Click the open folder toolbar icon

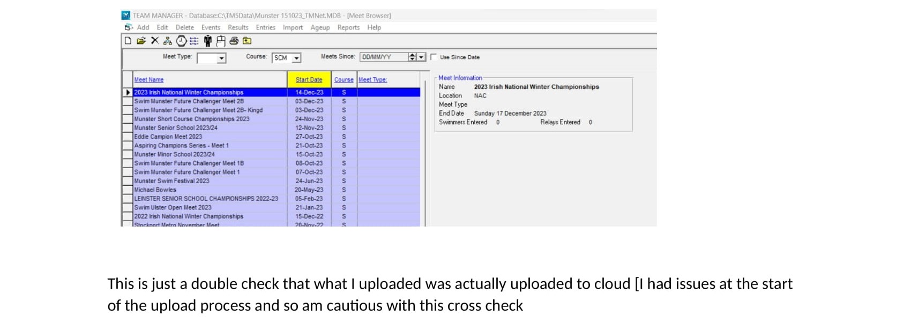(141, 41)
